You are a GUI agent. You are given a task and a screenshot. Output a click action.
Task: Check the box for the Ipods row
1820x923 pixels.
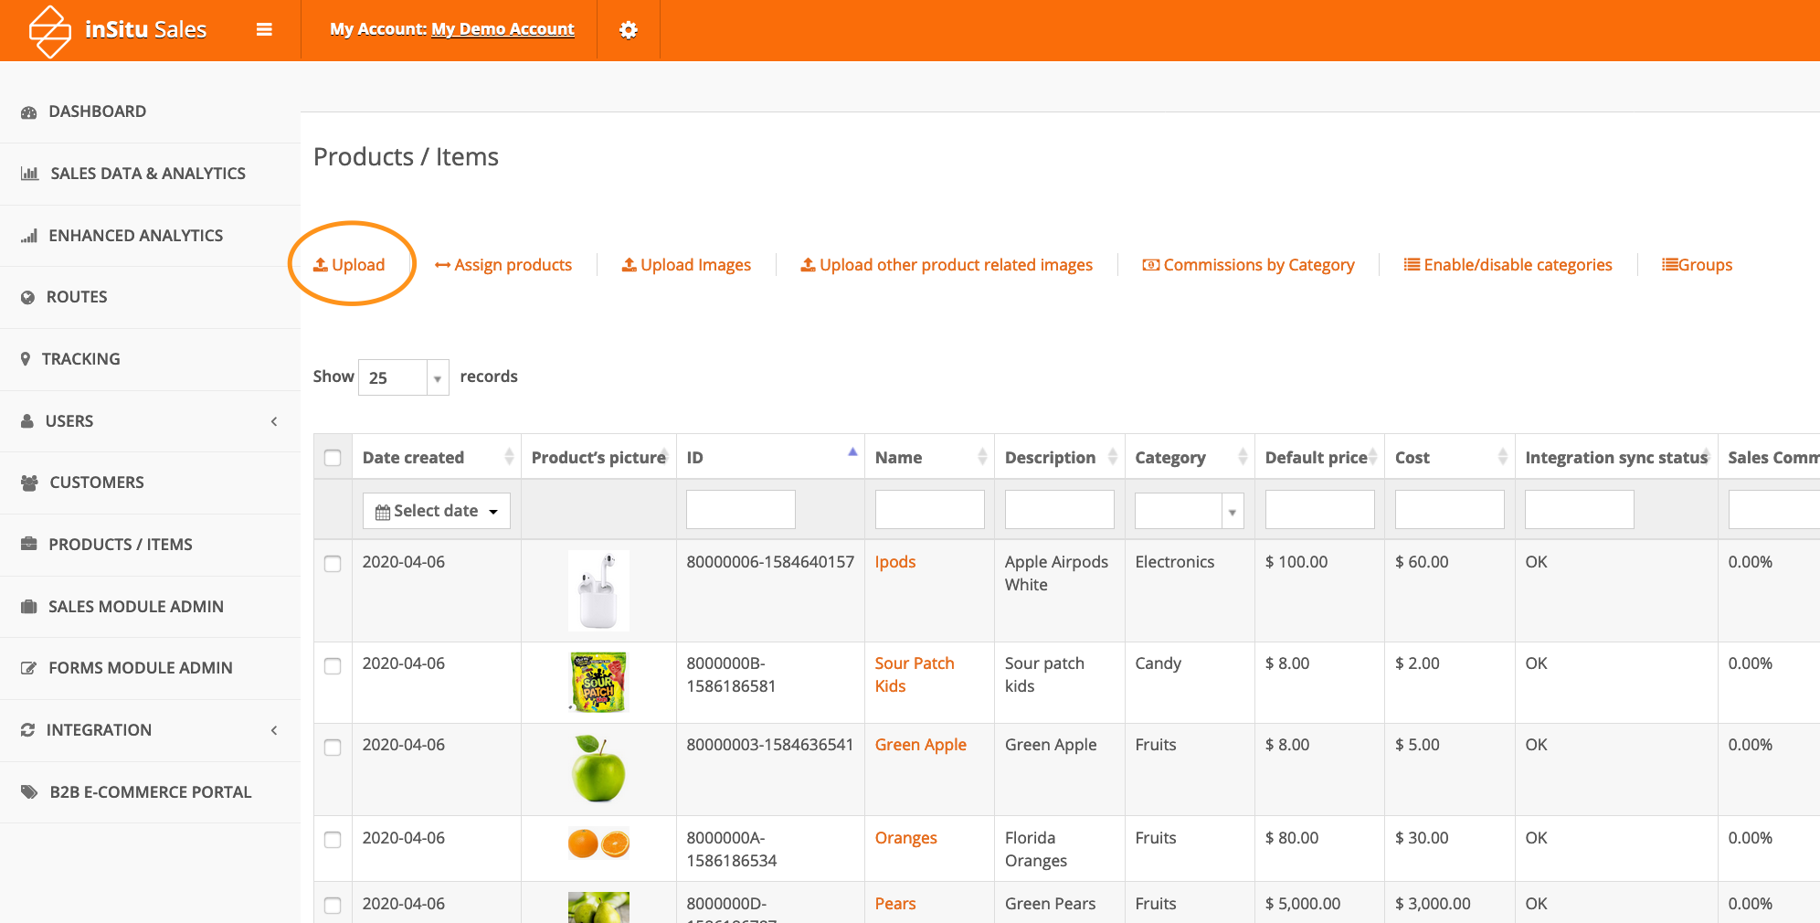pyautogui.click(x=333, y=564)
